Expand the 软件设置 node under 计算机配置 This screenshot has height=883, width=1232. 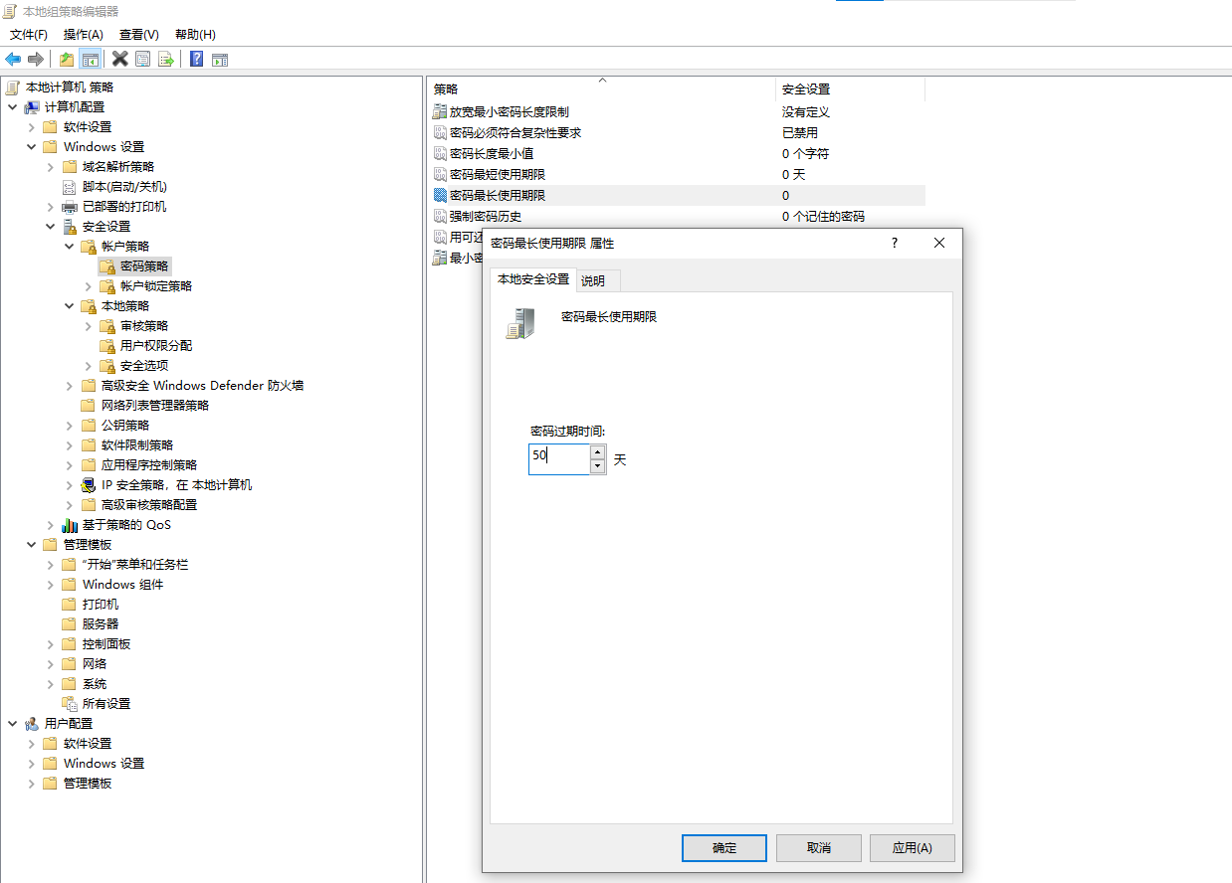point(31,126)
